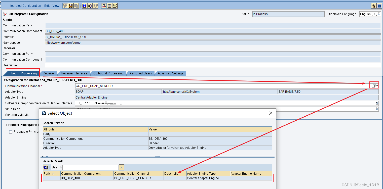Open the Edit menu
The height and width of the screenshot is (189, 383).
coord(47,6)
